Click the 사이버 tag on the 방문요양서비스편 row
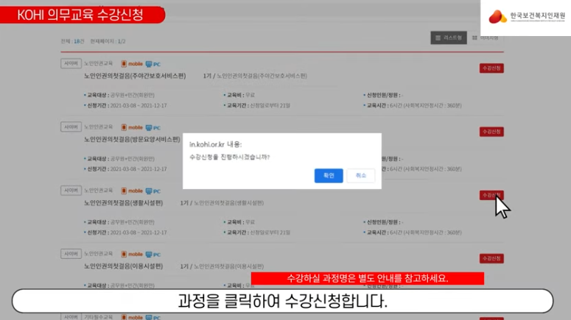Viewport: 571px width, 320px height. coord(71,127)
